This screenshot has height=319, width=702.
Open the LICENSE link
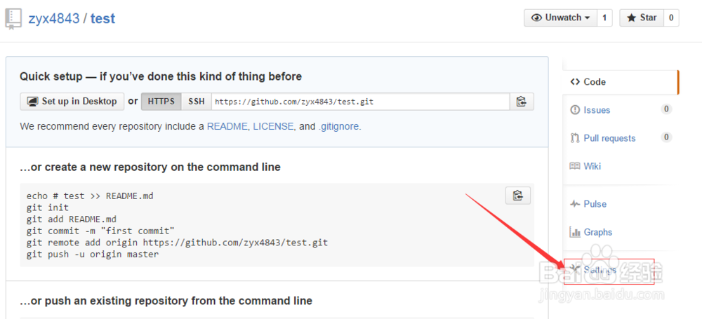274,127
